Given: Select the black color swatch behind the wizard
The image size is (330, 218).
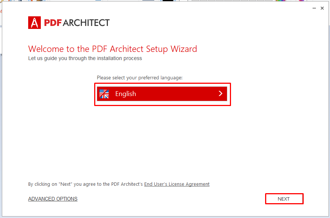Looking at the screenshot, I should (x=168, y=0).
